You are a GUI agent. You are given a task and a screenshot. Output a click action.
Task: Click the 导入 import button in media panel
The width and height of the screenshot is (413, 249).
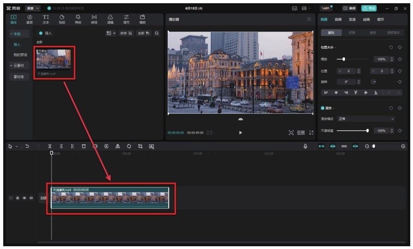coord(45,33)
